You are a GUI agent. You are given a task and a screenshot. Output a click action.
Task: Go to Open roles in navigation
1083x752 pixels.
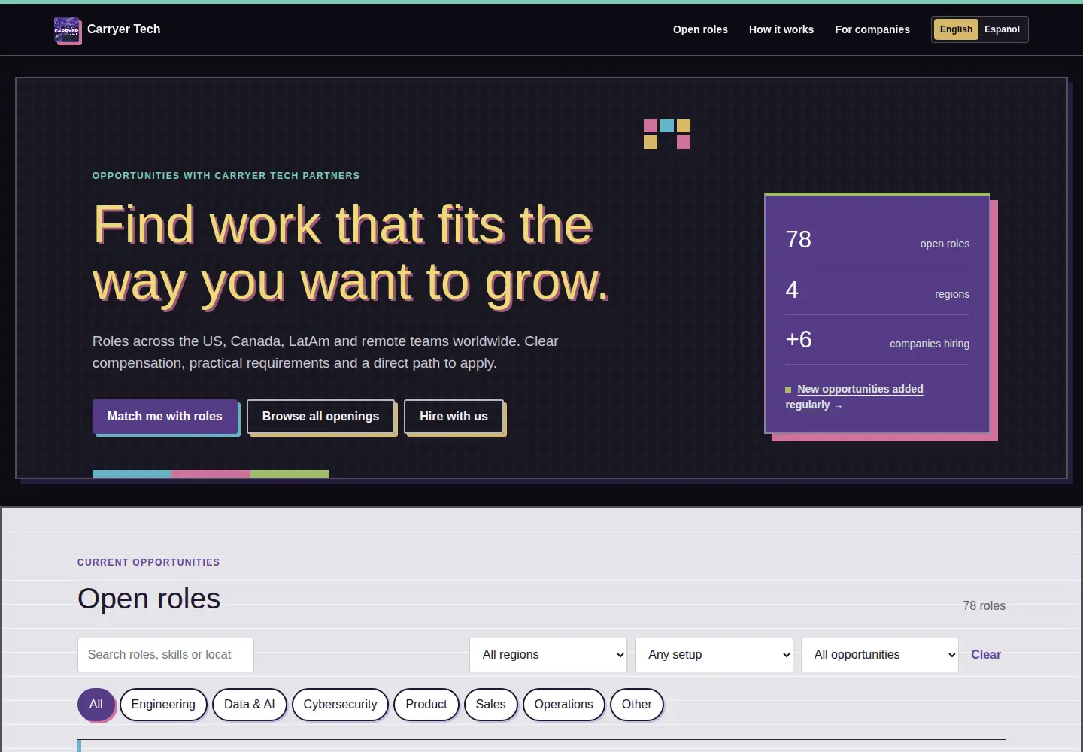tap(700, 29)
